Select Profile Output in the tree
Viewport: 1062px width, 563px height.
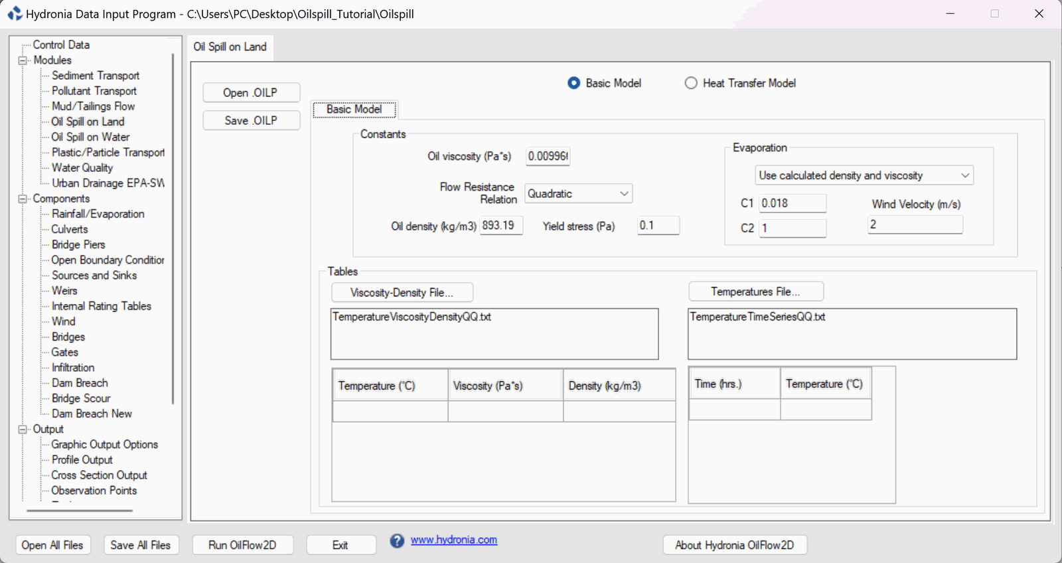[x=82, y=460]
